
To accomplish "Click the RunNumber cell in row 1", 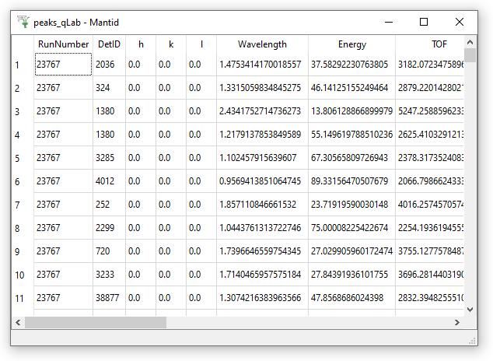I will tap(63, 65).
